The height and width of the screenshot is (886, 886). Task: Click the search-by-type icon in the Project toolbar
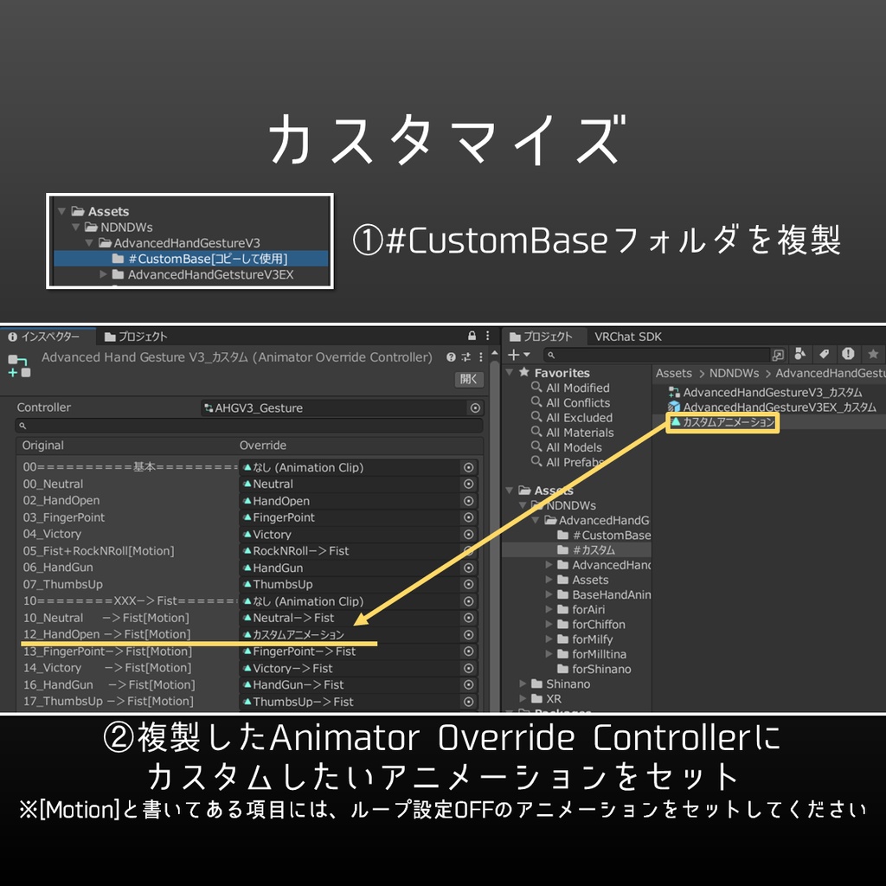(799, 354)
